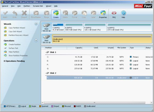Collapse the Operations section
Screen dimensions: 154x112
coord(36,40)
